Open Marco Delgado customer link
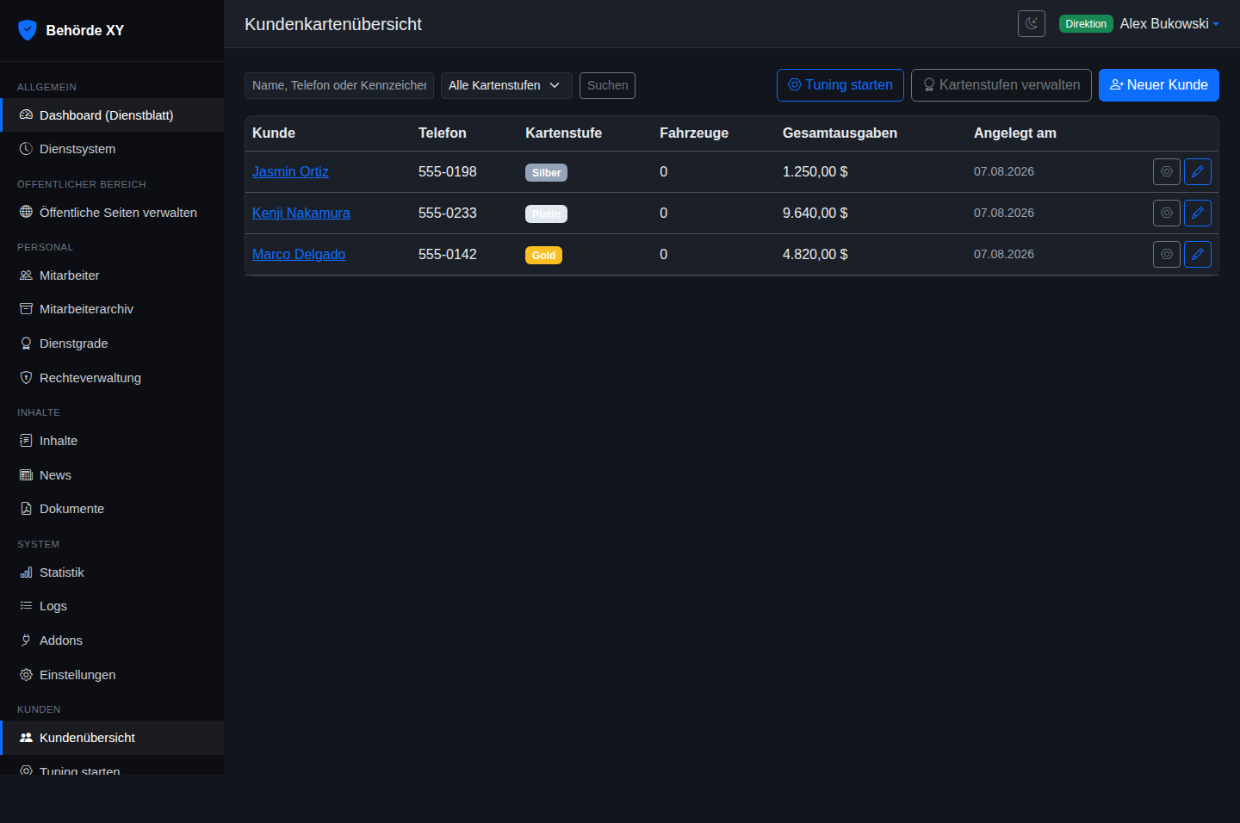Screen dimensions: 1240x823 (299, 255)
